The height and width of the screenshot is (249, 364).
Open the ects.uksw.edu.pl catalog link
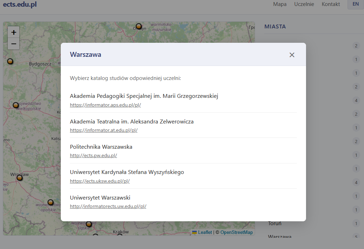pyautogui.click(x=99, y=181)
